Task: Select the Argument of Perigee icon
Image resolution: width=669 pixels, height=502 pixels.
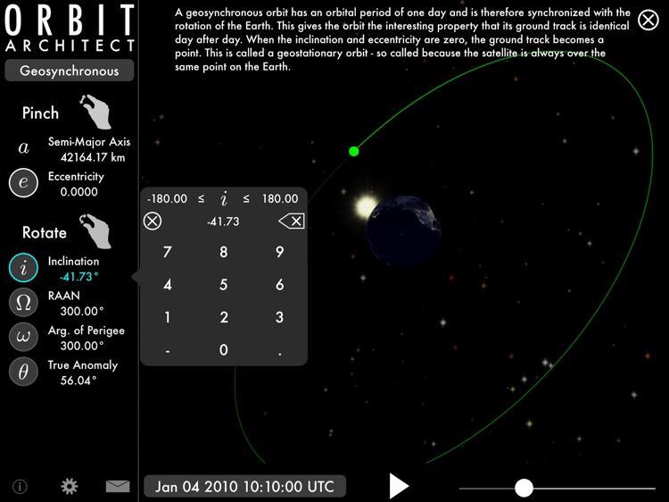Action: [x=23, y=337]
